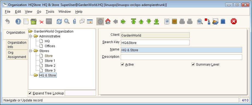The image size is (252, 105).
Task: Select Store 2 in the tree
Action: click(50, 66)
